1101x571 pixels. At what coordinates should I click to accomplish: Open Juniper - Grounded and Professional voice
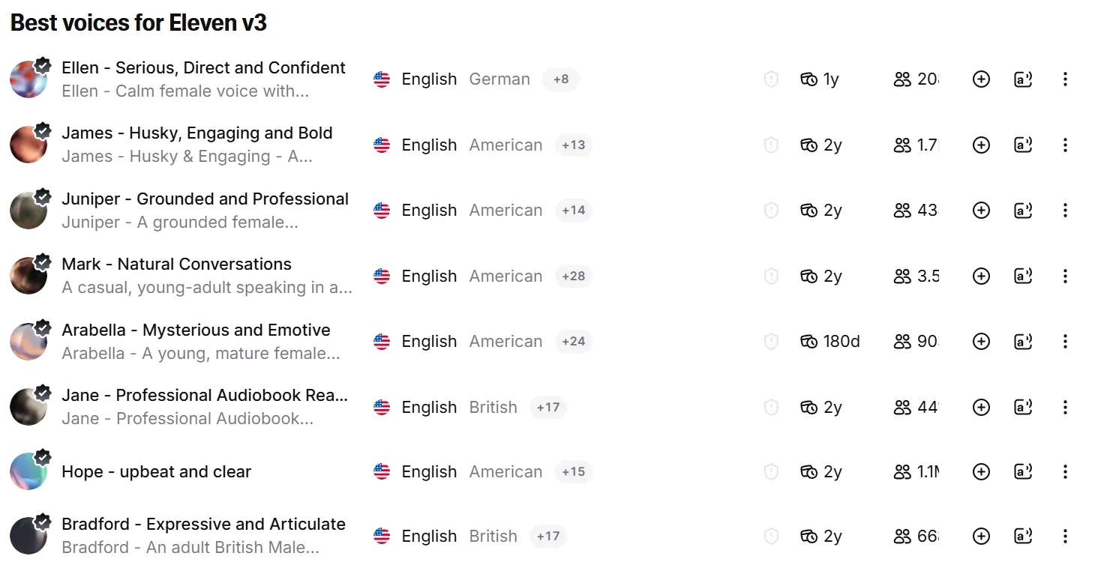[205, 199]
